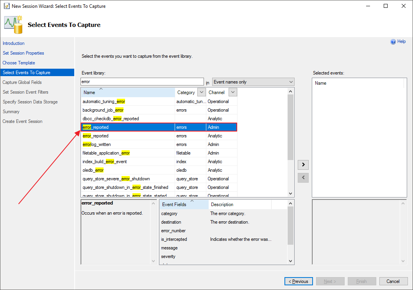Add selected event with right arrow button
Image resolution: width=413 pixels, height=290 pixels.
click(303, 165)
